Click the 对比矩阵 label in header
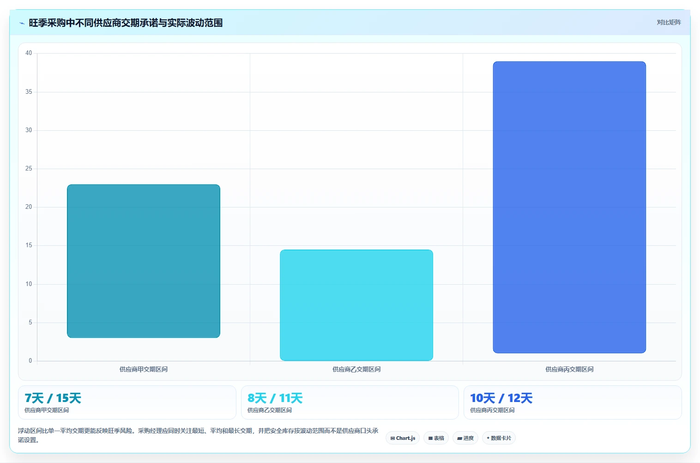The width and height of the screenshot is (700, 463). coord(669,22)
